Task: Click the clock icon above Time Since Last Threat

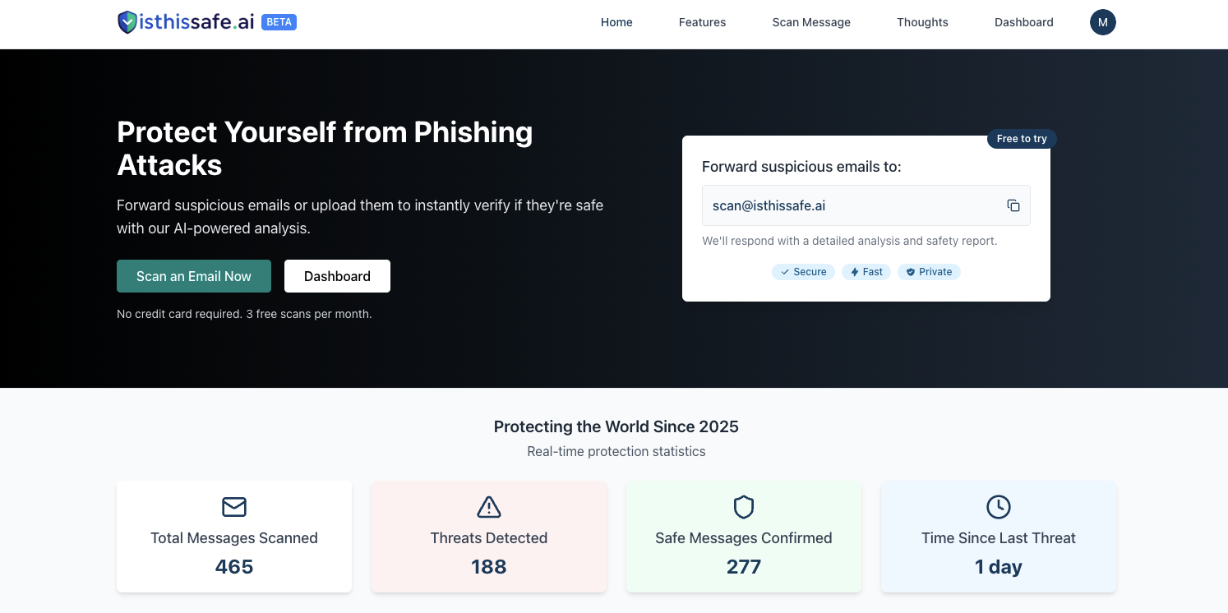Action: 999,507
